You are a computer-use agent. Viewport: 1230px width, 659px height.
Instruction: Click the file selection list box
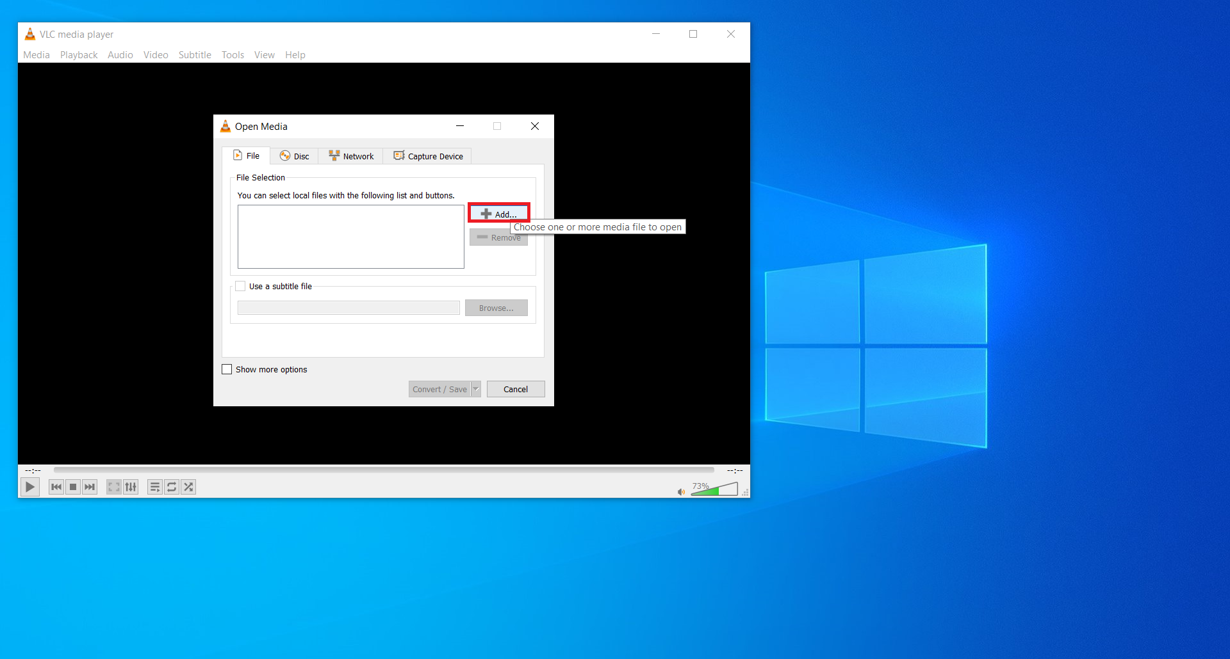click(350, 237)
